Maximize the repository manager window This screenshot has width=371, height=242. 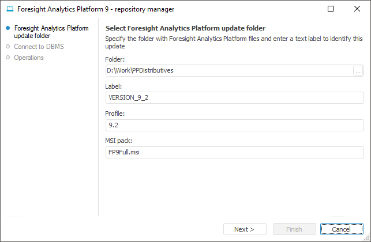331,9
